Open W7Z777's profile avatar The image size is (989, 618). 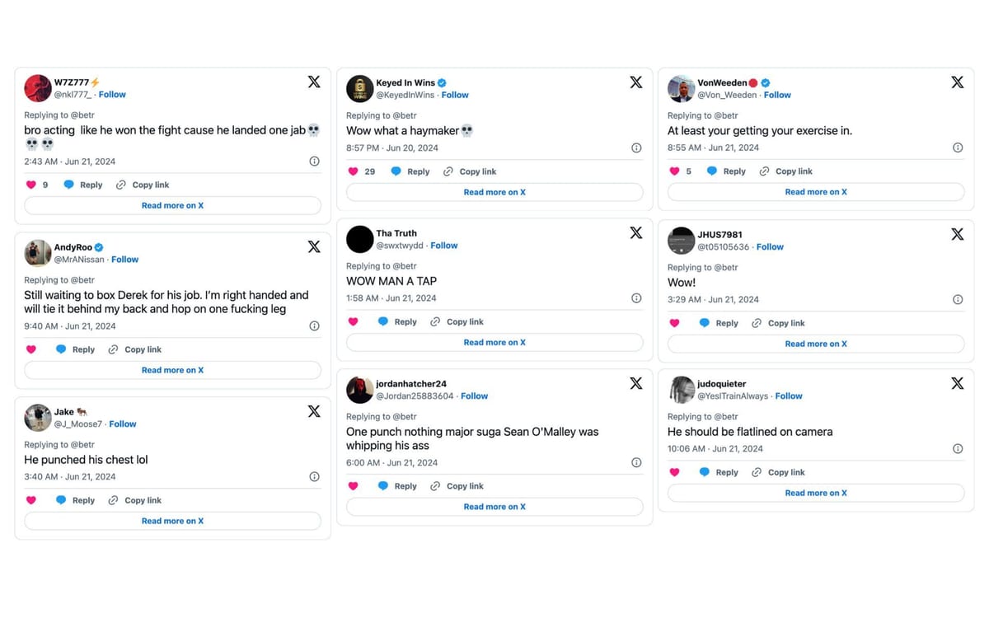37,87
